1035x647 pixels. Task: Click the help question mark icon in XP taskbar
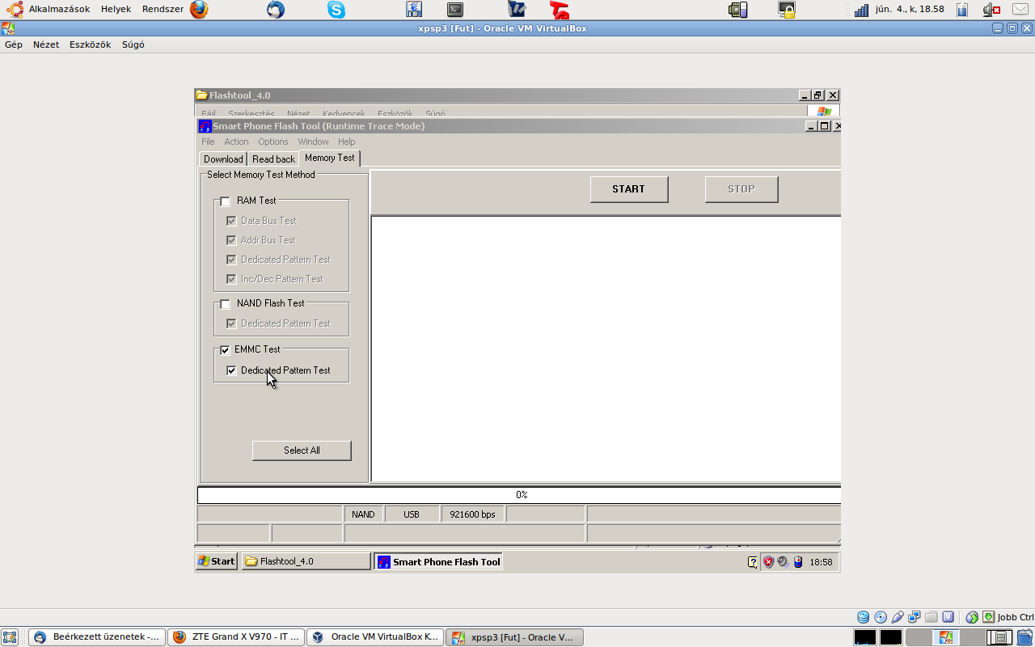click(753, 562)
